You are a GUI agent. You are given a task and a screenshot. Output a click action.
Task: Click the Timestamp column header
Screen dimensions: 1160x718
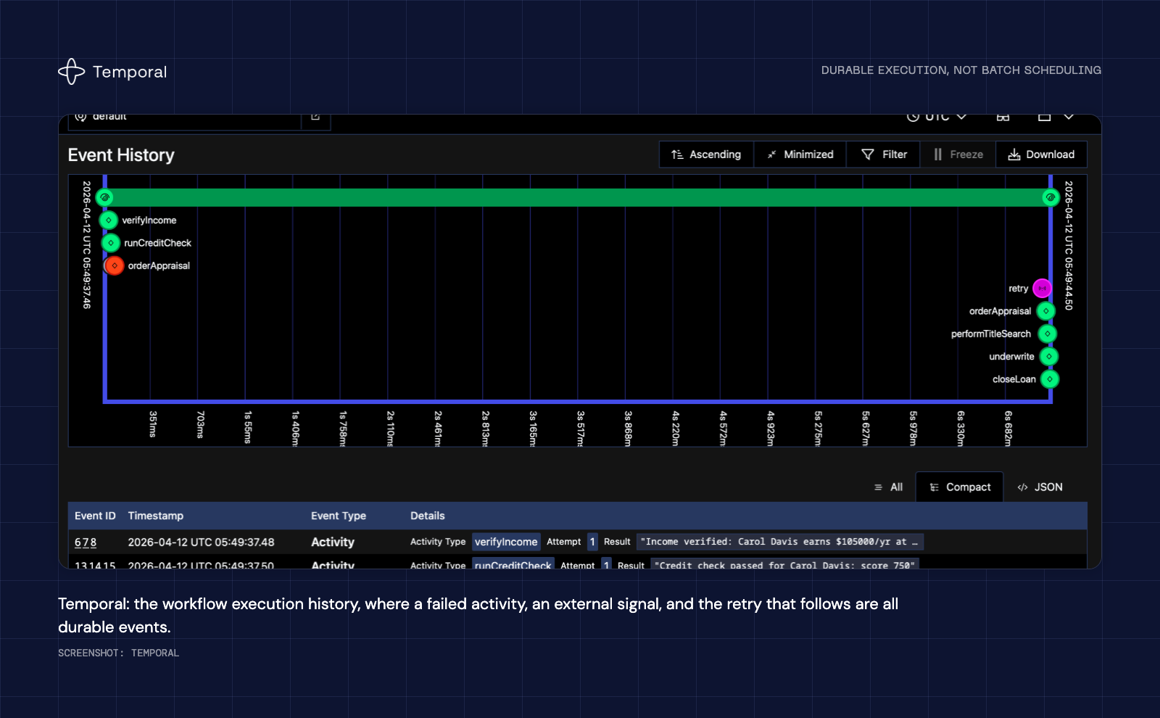(156, 516)
